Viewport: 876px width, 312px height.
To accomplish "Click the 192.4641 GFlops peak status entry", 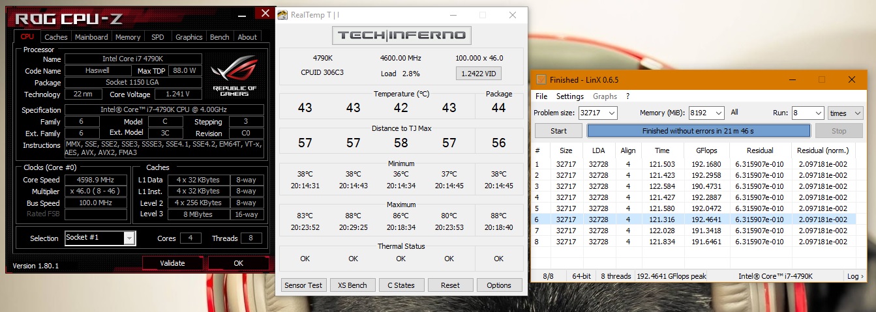I will [671, 276].
